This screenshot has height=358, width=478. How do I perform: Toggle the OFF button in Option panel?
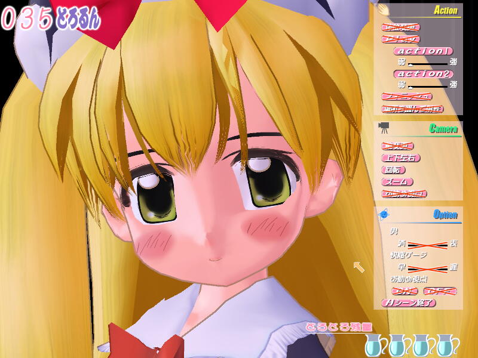point(439,291)
